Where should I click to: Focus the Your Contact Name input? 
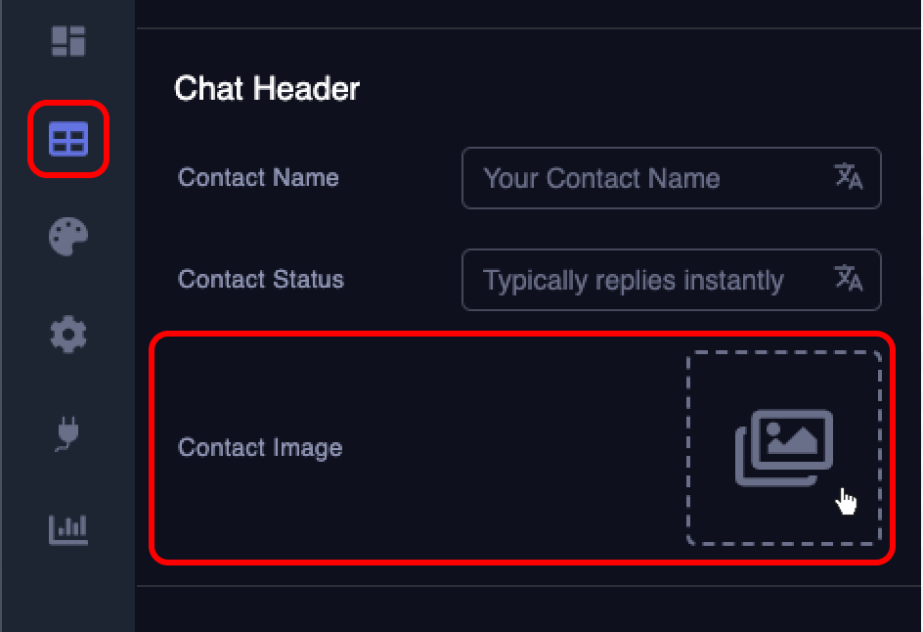tap(645, 178)
